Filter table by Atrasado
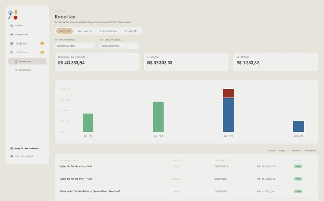The image size is (324, 201). coord(310,151)
